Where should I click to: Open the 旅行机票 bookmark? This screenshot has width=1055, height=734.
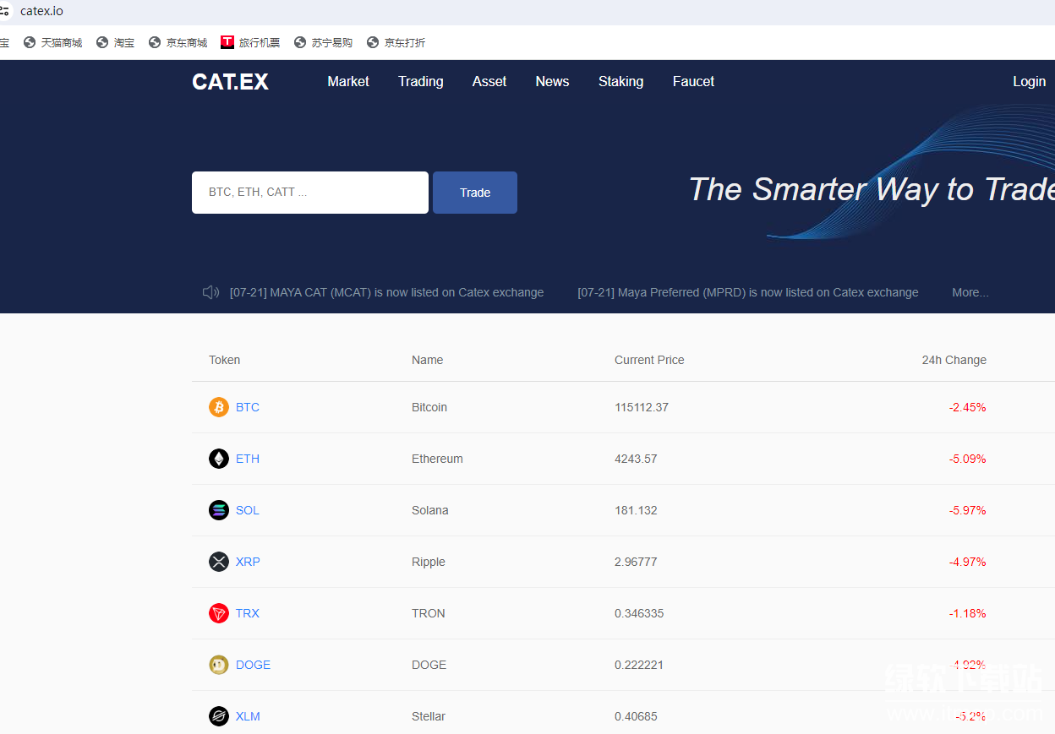[250, 42]
